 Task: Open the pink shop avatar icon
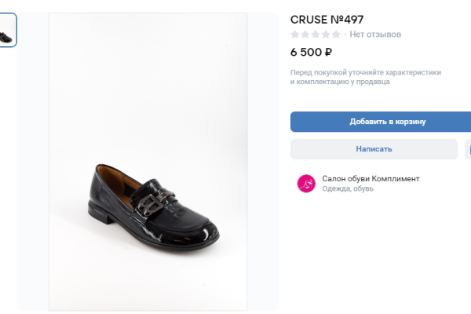coord(305,184)
